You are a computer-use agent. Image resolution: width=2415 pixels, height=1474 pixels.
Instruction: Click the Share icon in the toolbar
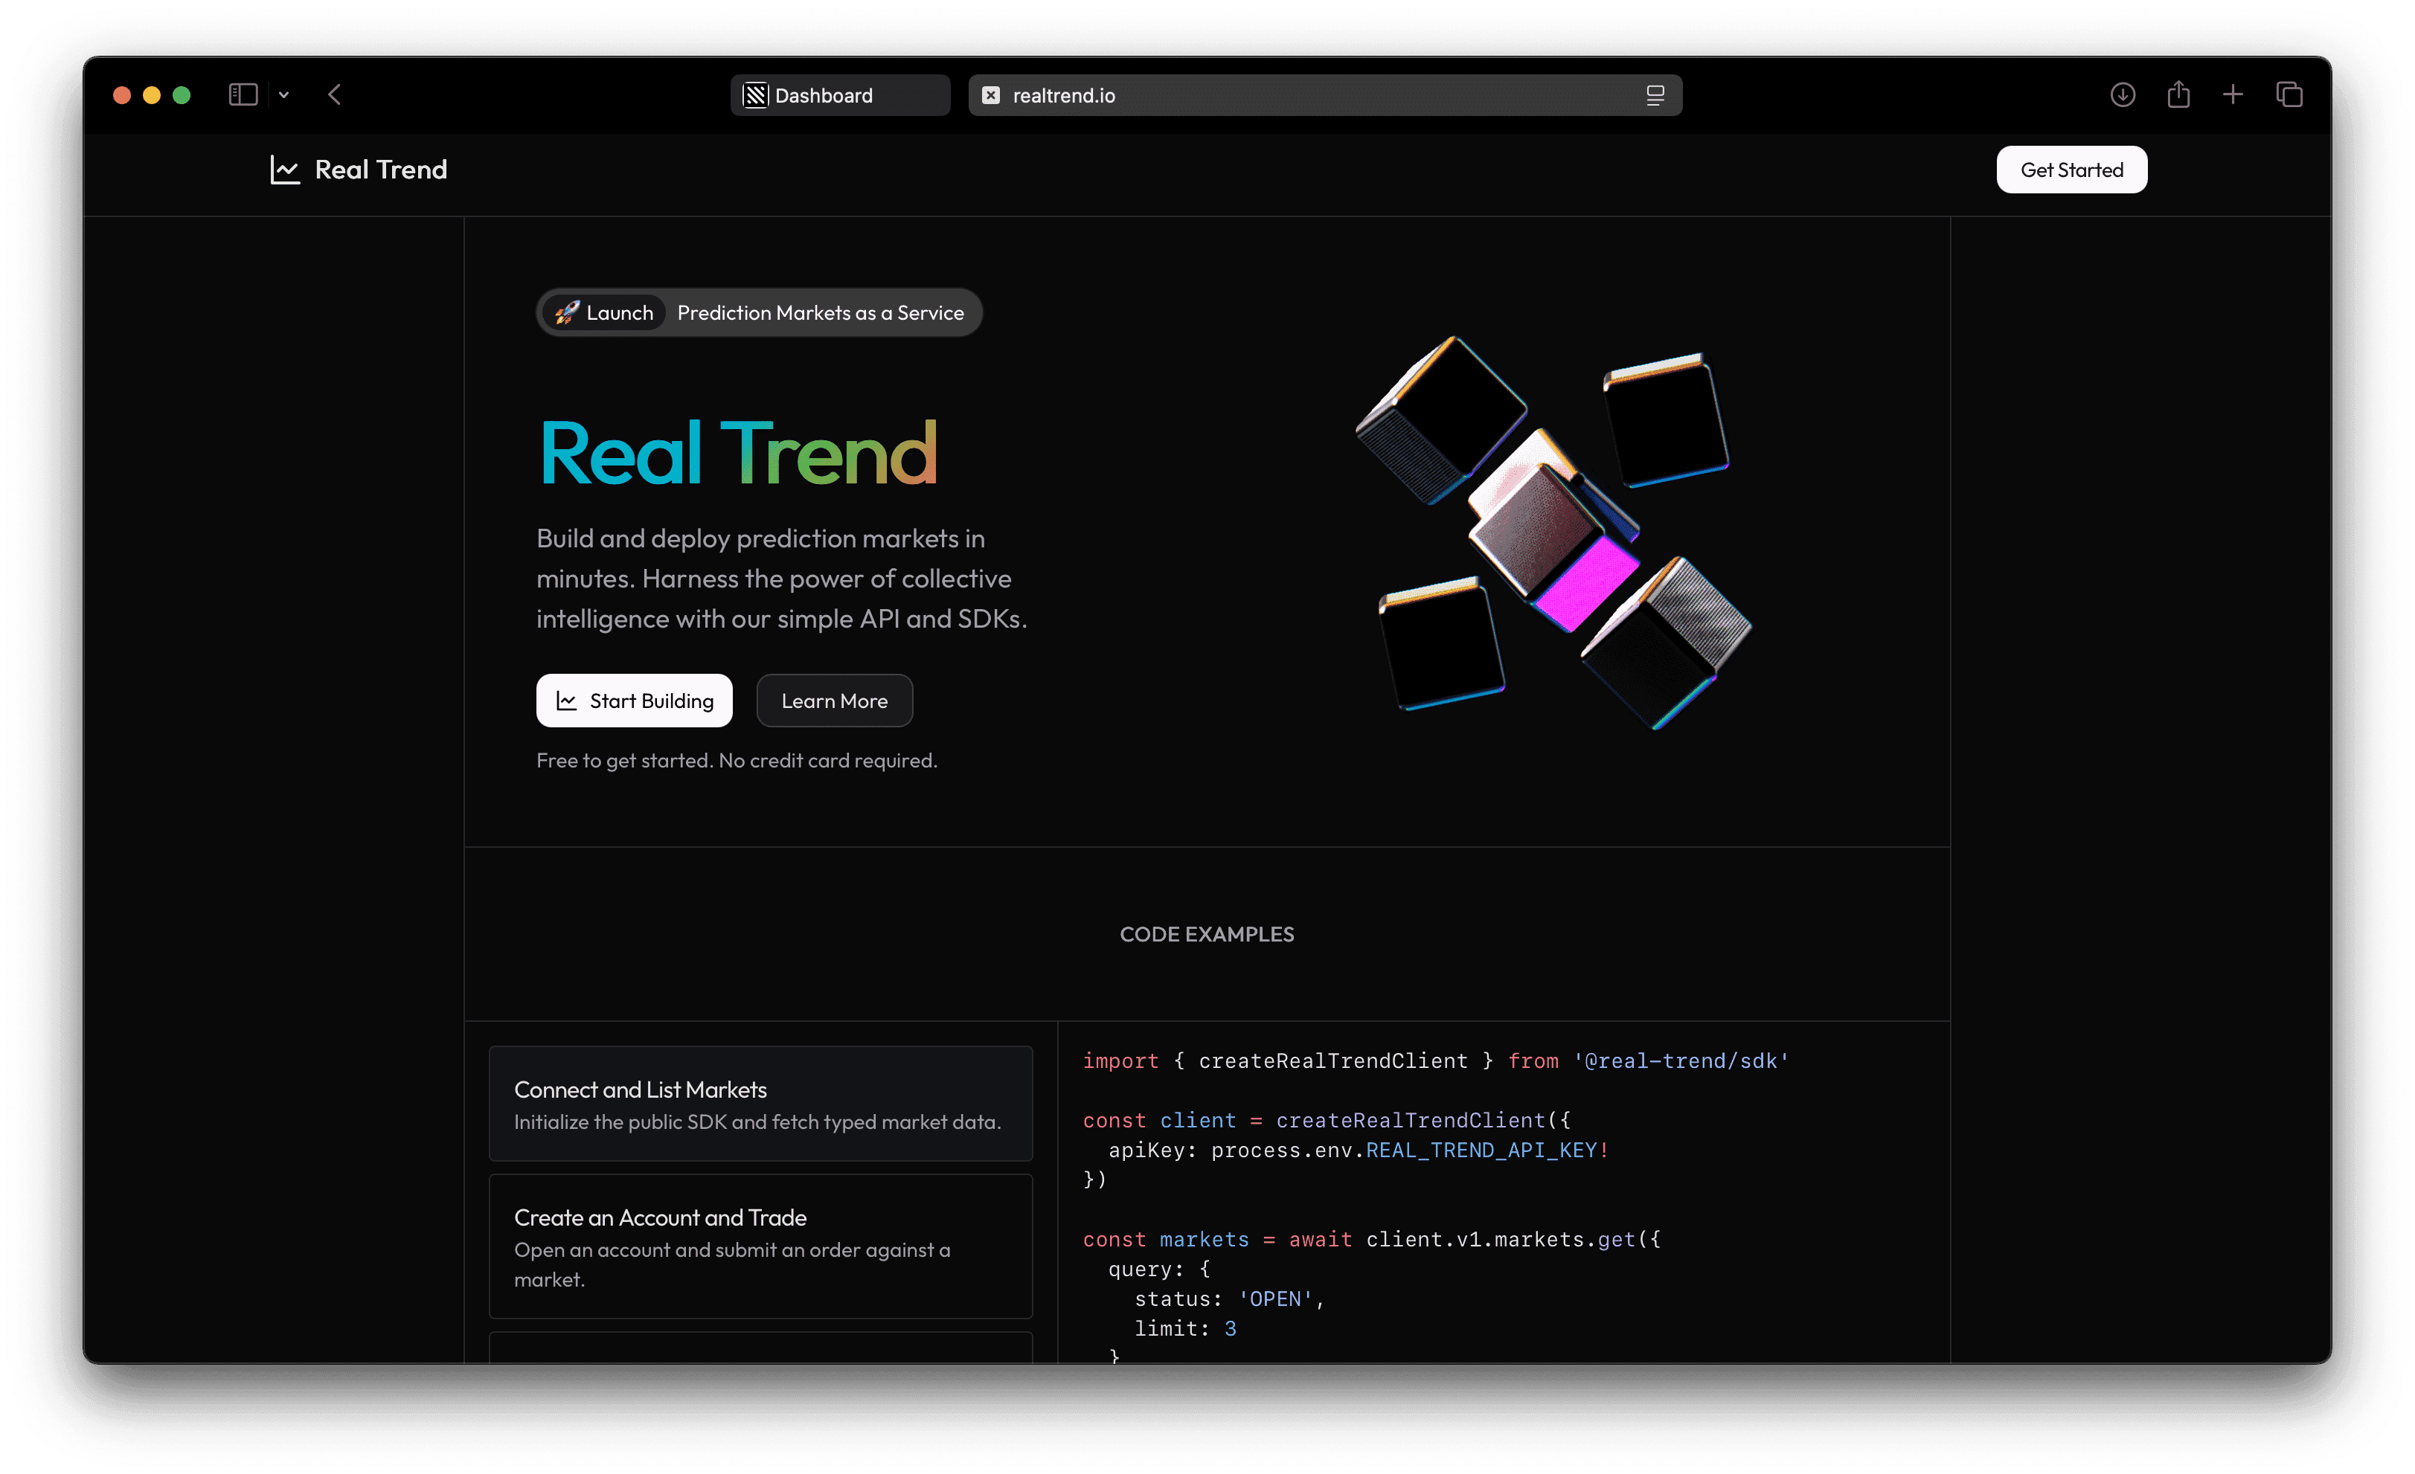click(x=2180, y=94)
